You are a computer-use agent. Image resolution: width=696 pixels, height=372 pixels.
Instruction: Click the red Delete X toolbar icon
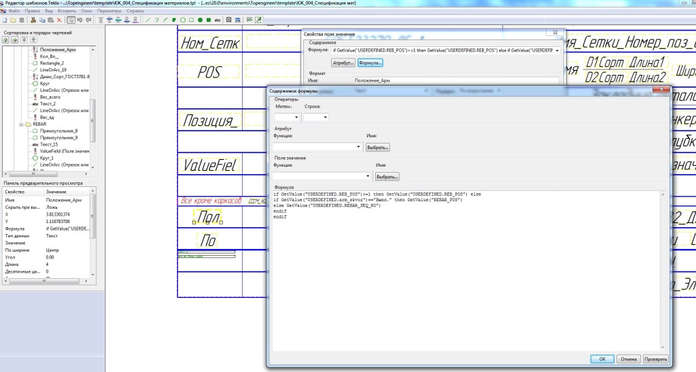59,20
